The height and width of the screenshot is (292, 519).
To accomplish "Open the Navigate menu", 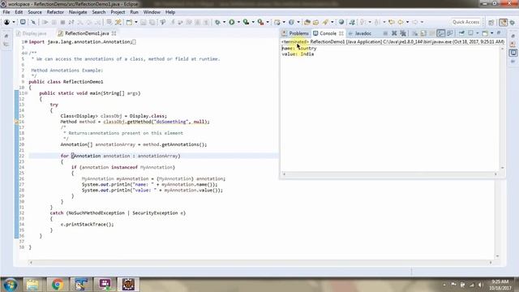I will click(78, 12).
